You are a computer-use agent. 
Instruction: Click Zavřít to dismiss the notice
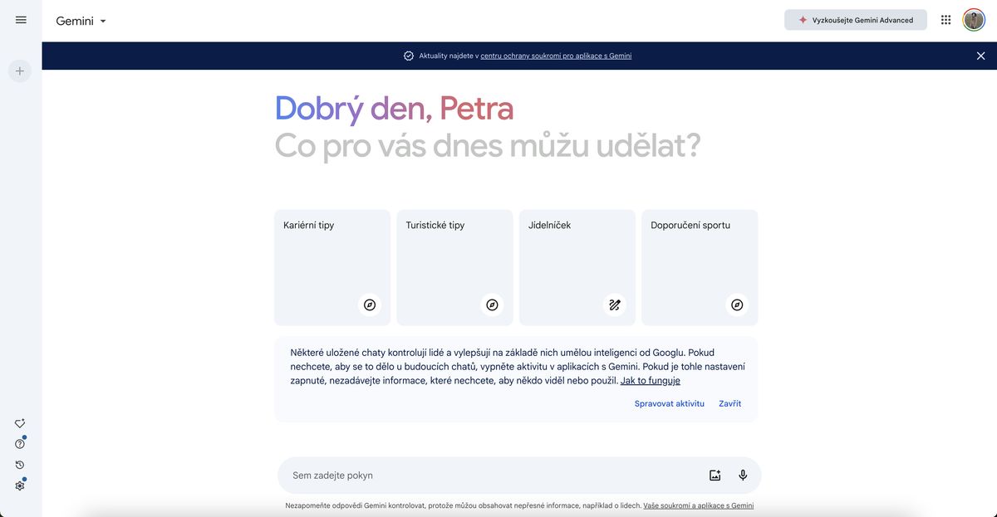pos(730,403)
